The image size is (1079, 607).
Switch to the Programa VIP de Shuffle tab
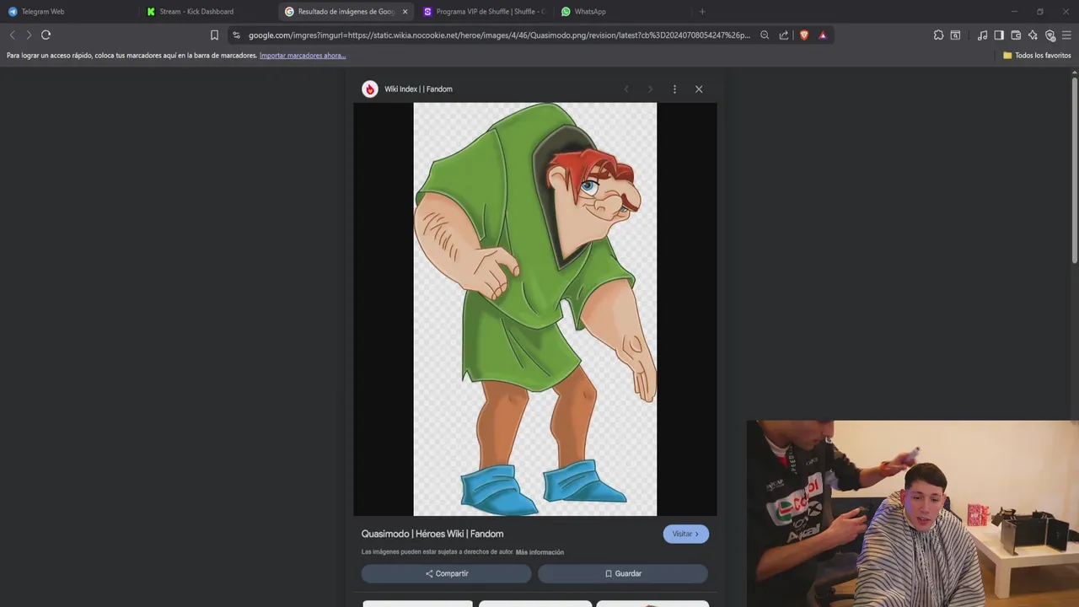[485, 12]
